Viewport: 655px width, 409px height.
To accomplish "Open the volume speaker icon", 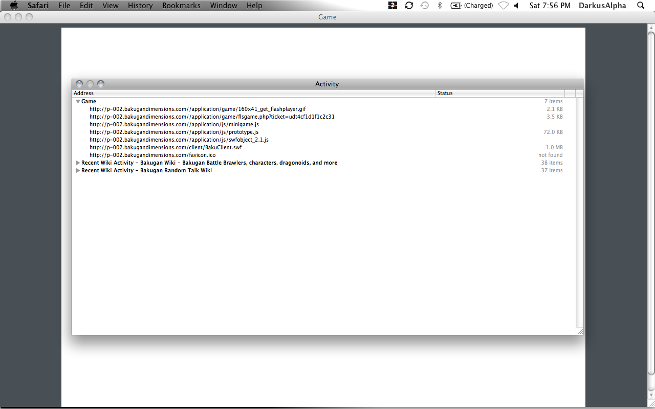I will point(516,6).
